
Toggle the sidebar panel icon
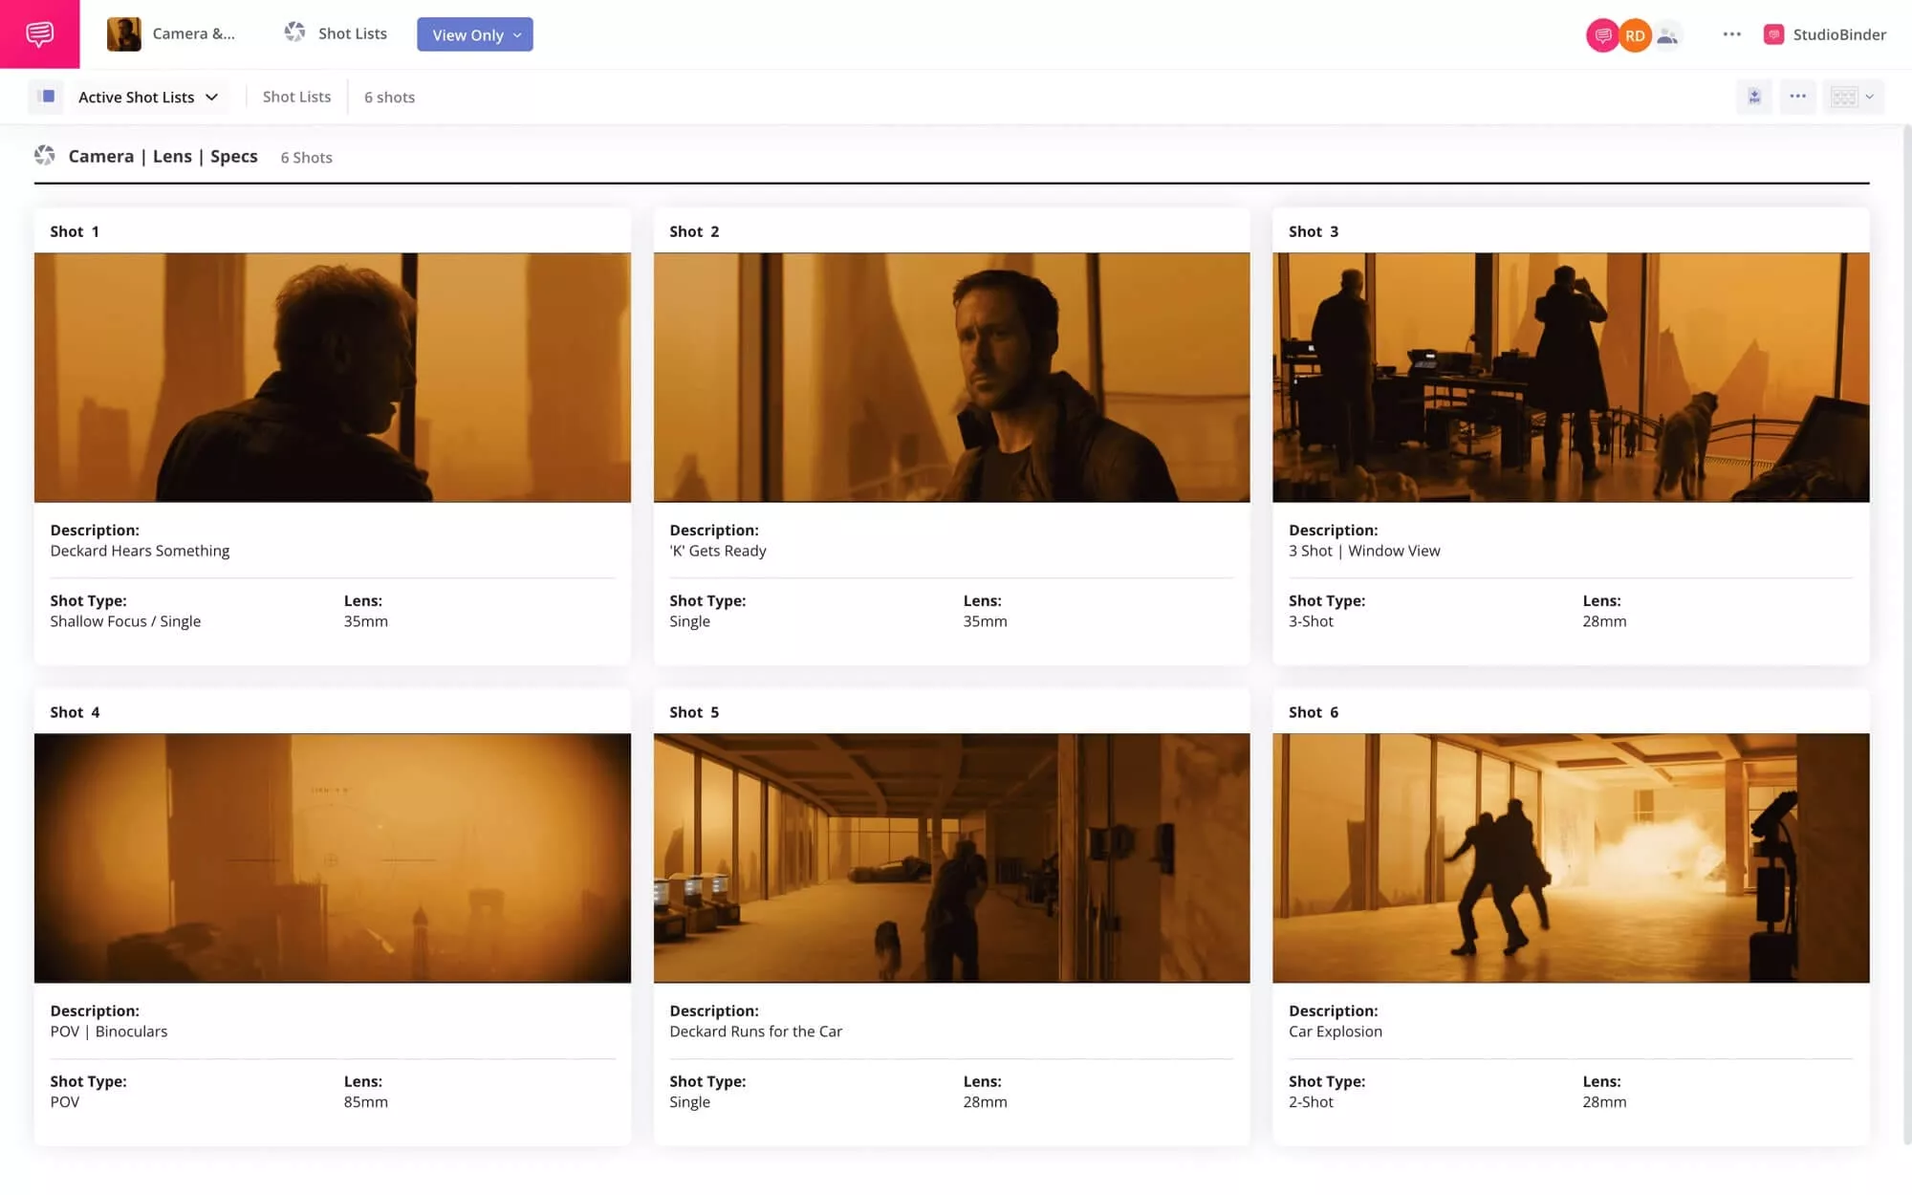[x=46, y=97]
